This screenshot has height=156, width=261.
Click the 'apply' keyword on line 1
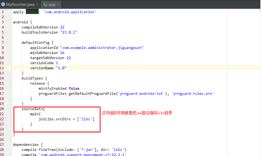point(18,12)
